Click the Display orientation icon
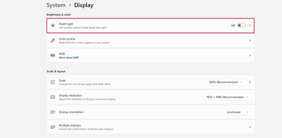282x138 pixels. (53, 112)
